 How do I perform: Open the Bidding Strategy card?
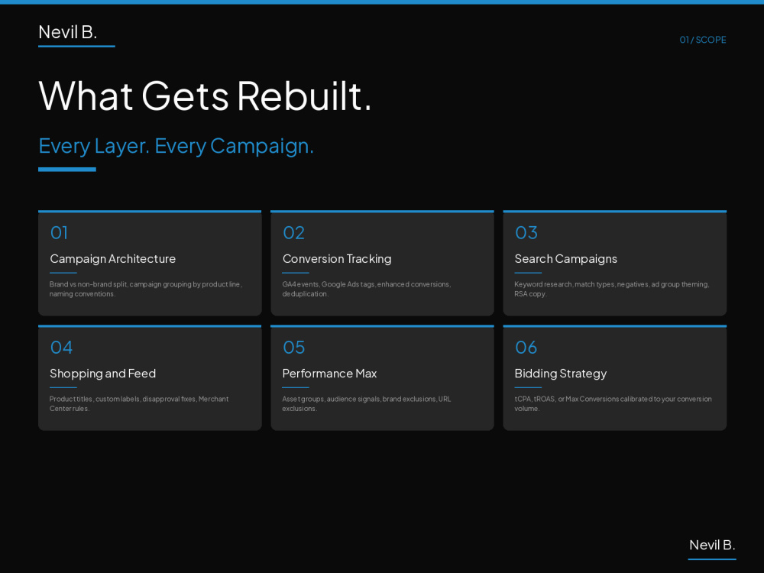pyautogui.click(x=615, y=377)
